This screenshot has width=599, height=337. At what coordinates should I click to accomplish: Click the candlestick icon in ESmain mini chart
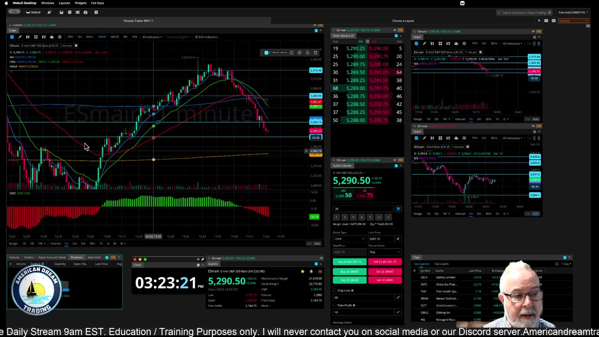[432, 44]
